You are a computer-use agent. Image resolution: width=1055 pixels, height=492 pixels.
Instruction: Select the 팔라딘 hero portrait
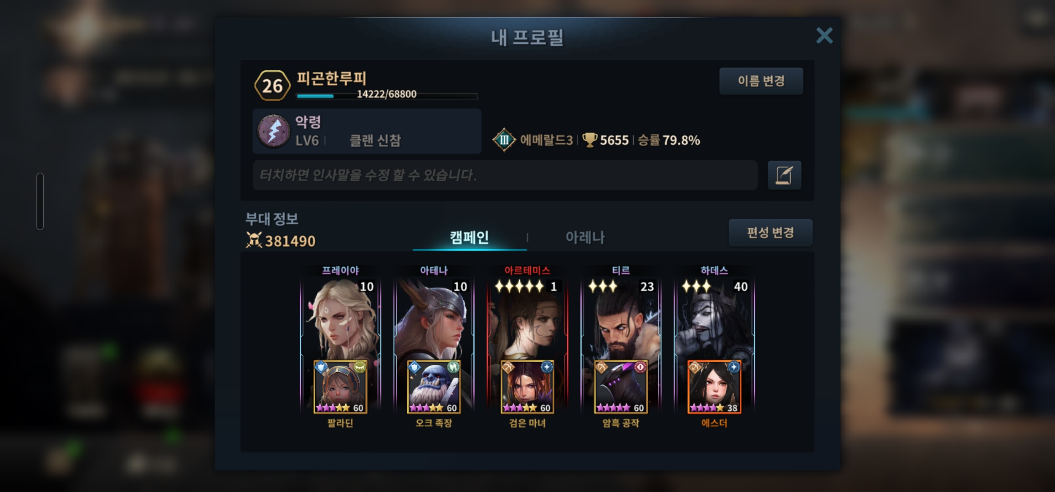tap(340, 387)
